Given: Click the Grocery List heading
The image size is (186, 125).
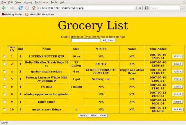Looking at the screenshot, I should point(93,25).
